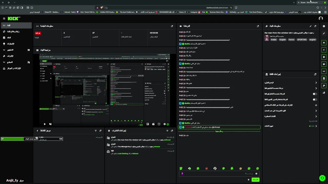Click the Kick logo
This screenshot has width=328, height=184.
tap(14, 18)
